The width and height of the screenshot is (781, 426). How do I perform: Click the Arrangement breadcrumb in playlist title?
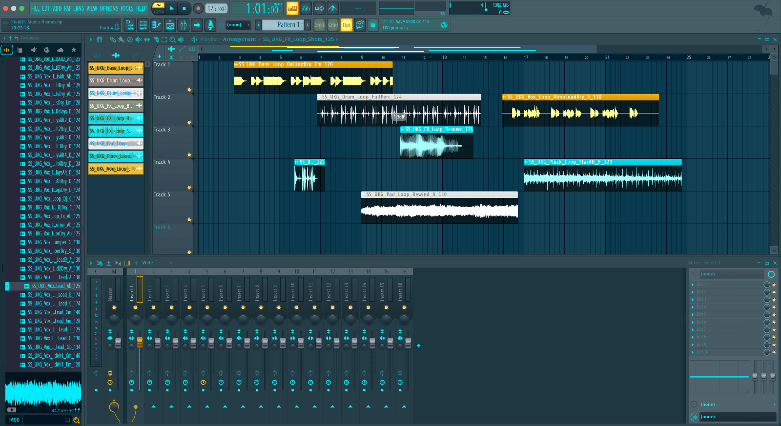click(240, 39)
